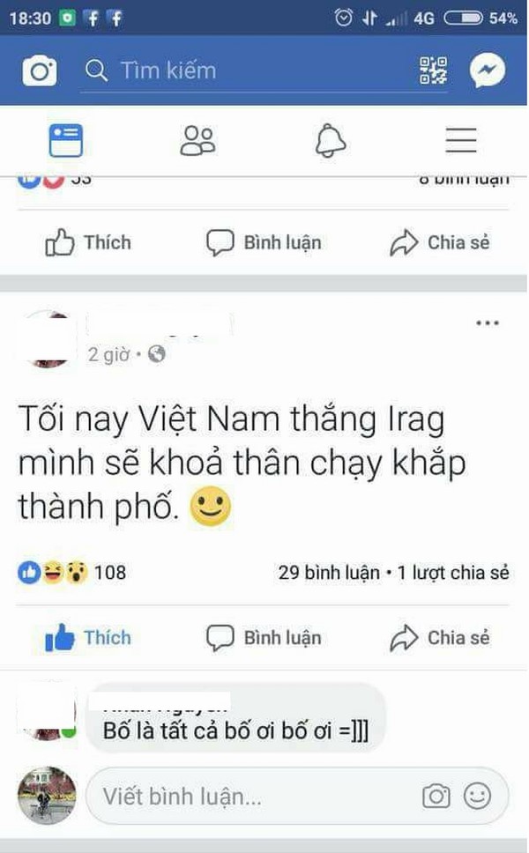Attach photo using comment camera icon
Screen dimensions: 529x853
coord(436,797)
